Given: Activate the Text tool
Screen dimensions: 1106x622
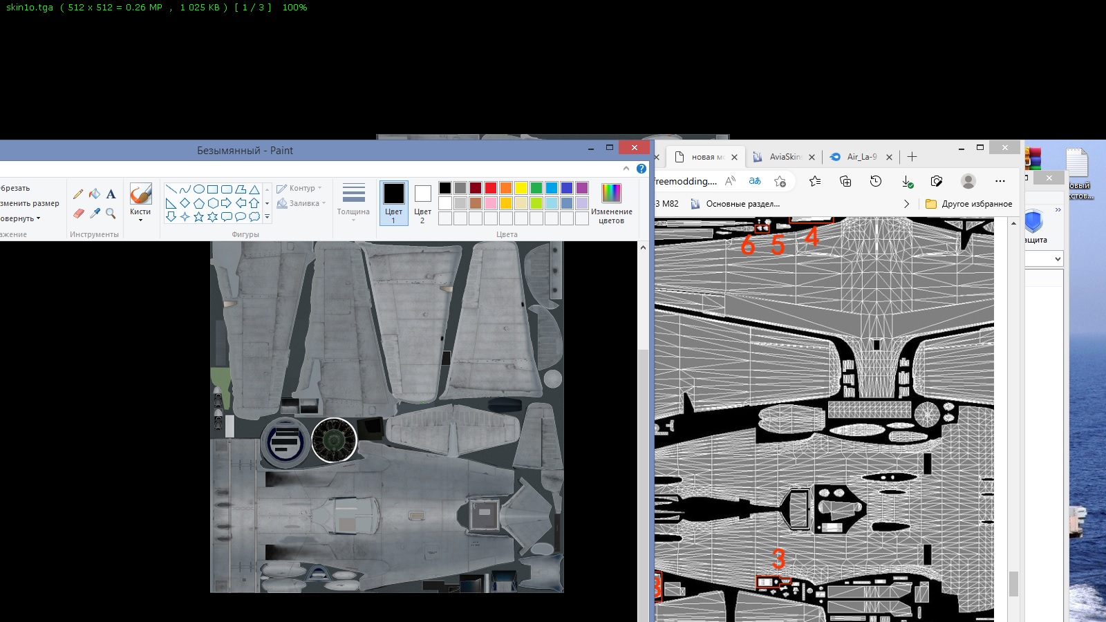Looking at the screenshot, I should (111, 194).
